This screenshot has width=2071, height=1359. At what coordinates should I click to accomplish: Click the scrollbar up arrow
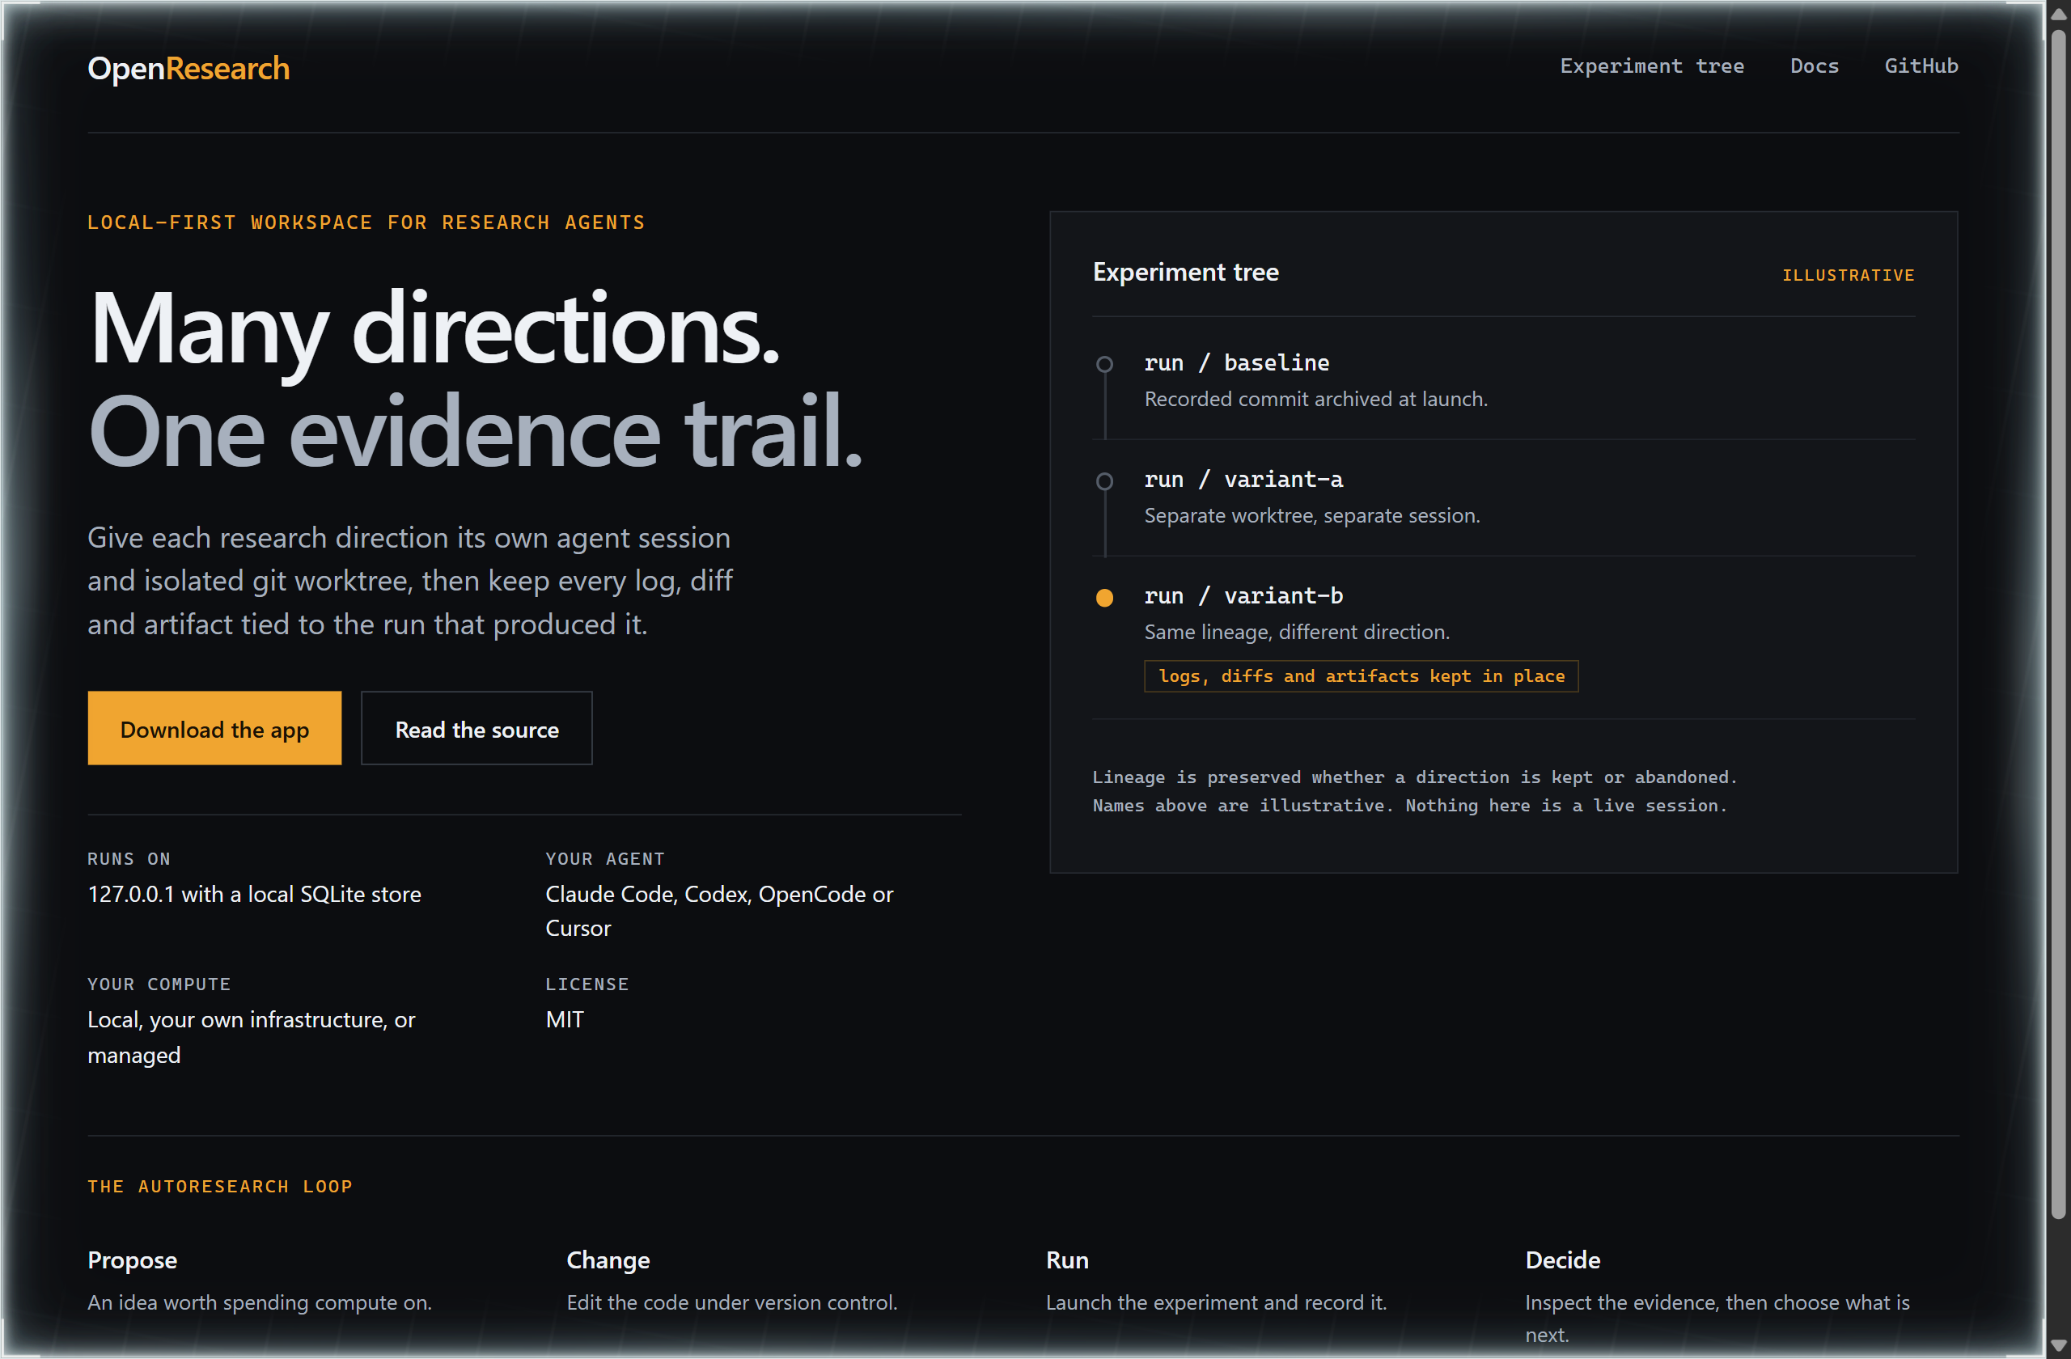pos(2057,15)
